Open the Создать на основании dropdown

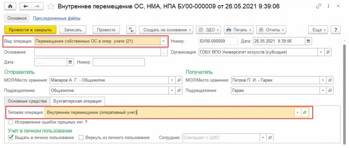166,30
